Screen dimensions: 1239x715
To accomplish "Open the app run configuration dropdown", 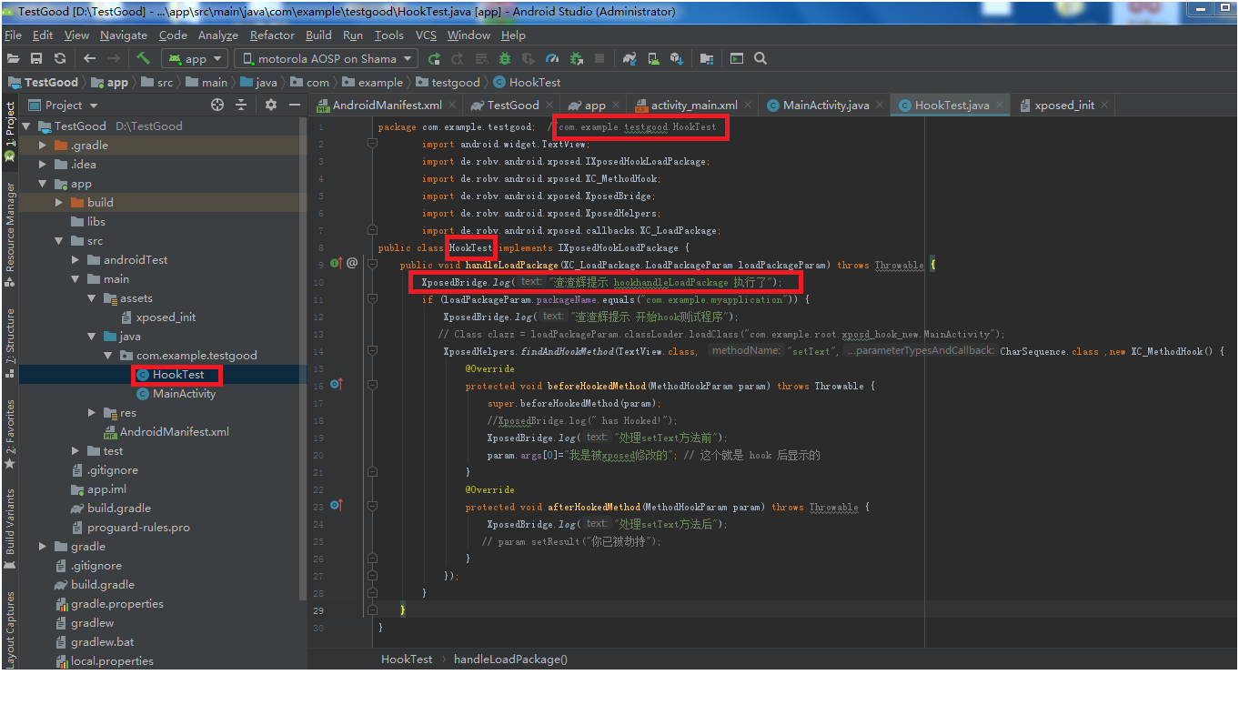I will pyautogui.click(x=196, y=58).
